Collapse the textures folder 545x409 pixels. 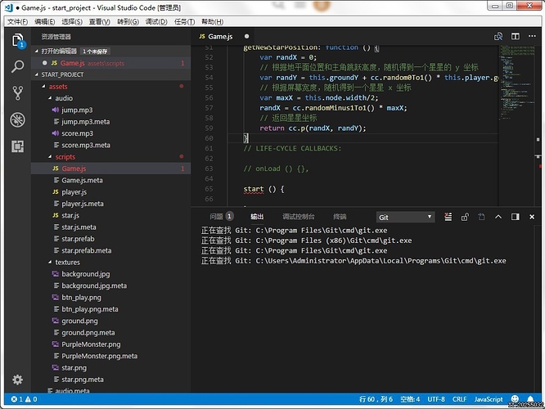pyautogui.click(x=67, y=263)
